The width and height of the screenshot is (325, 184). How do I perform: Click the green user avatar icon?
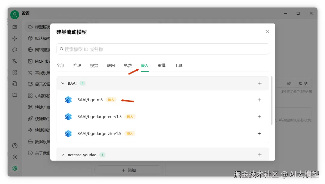tap(15, 14)
